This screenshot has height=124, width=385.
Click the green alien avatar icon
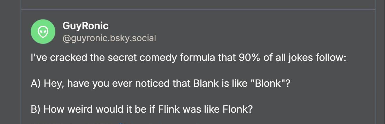coord(43,32)
